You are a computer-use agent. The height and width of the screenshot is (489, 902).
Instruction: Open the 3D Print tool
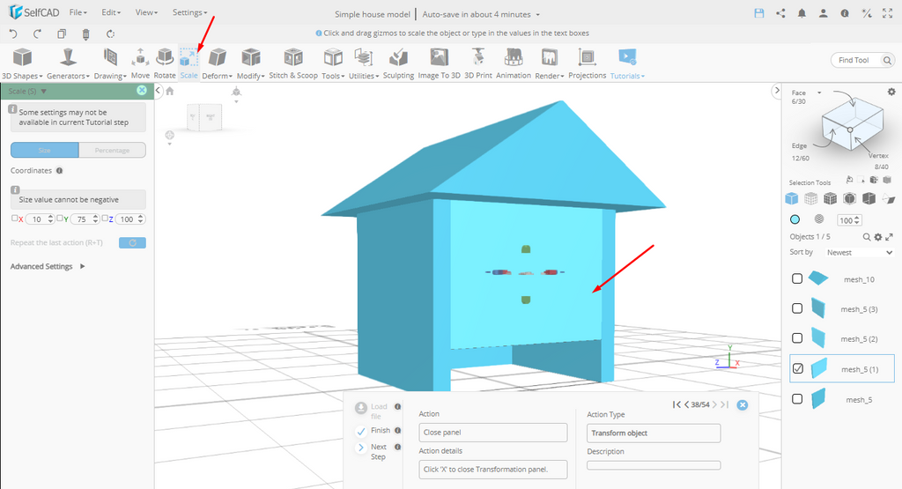[478, 63]
